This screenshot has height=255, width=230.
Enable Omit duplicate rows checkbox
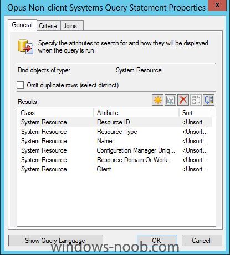pyautogui.click(x=21, y=85)
